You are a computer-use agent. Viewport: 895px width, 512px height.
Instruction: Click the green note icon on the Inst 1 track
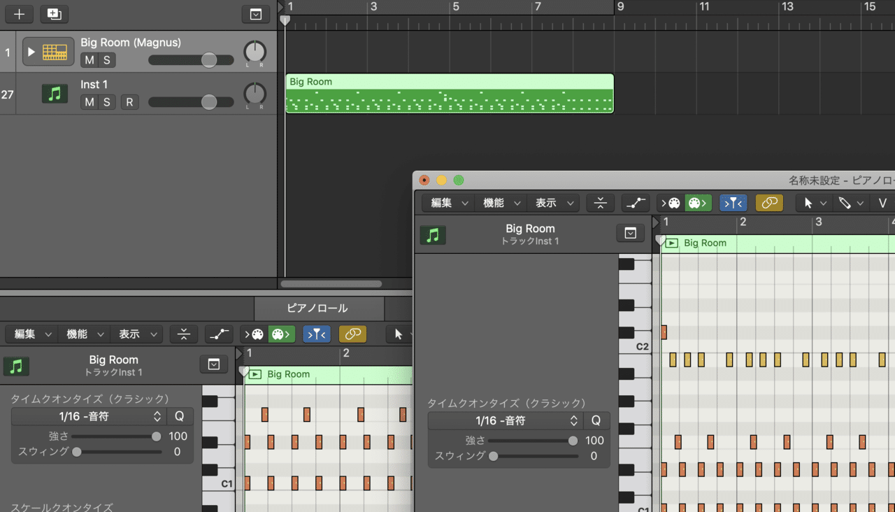[55, 93]
